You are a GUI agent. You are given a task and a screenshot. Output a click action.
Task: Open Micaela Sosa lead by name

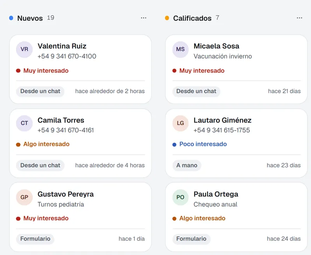pos(217,46)
